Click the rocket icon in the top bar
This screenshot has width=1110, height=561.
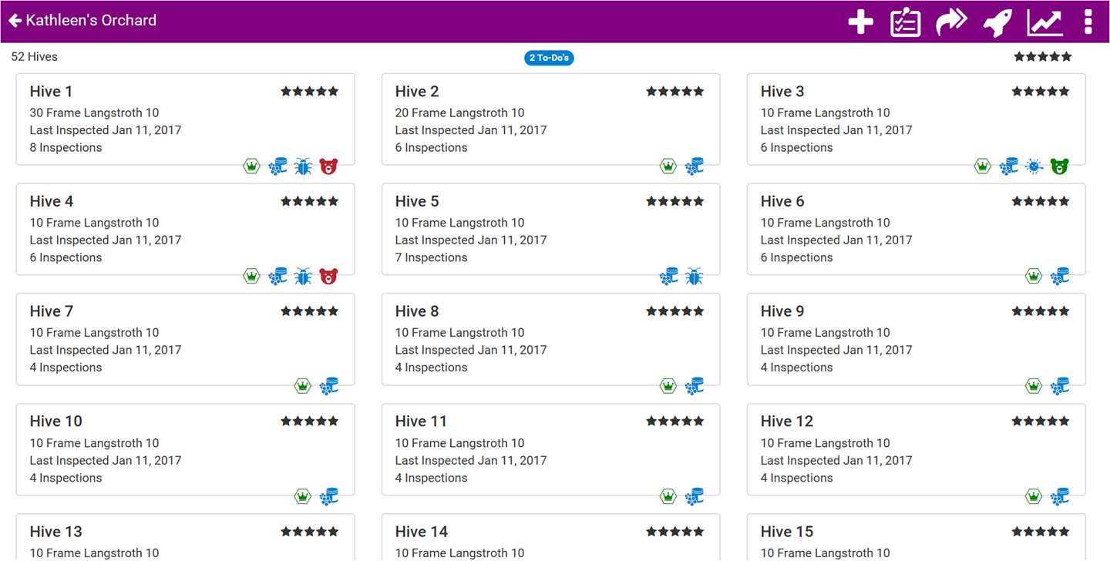tap(997, 22)
